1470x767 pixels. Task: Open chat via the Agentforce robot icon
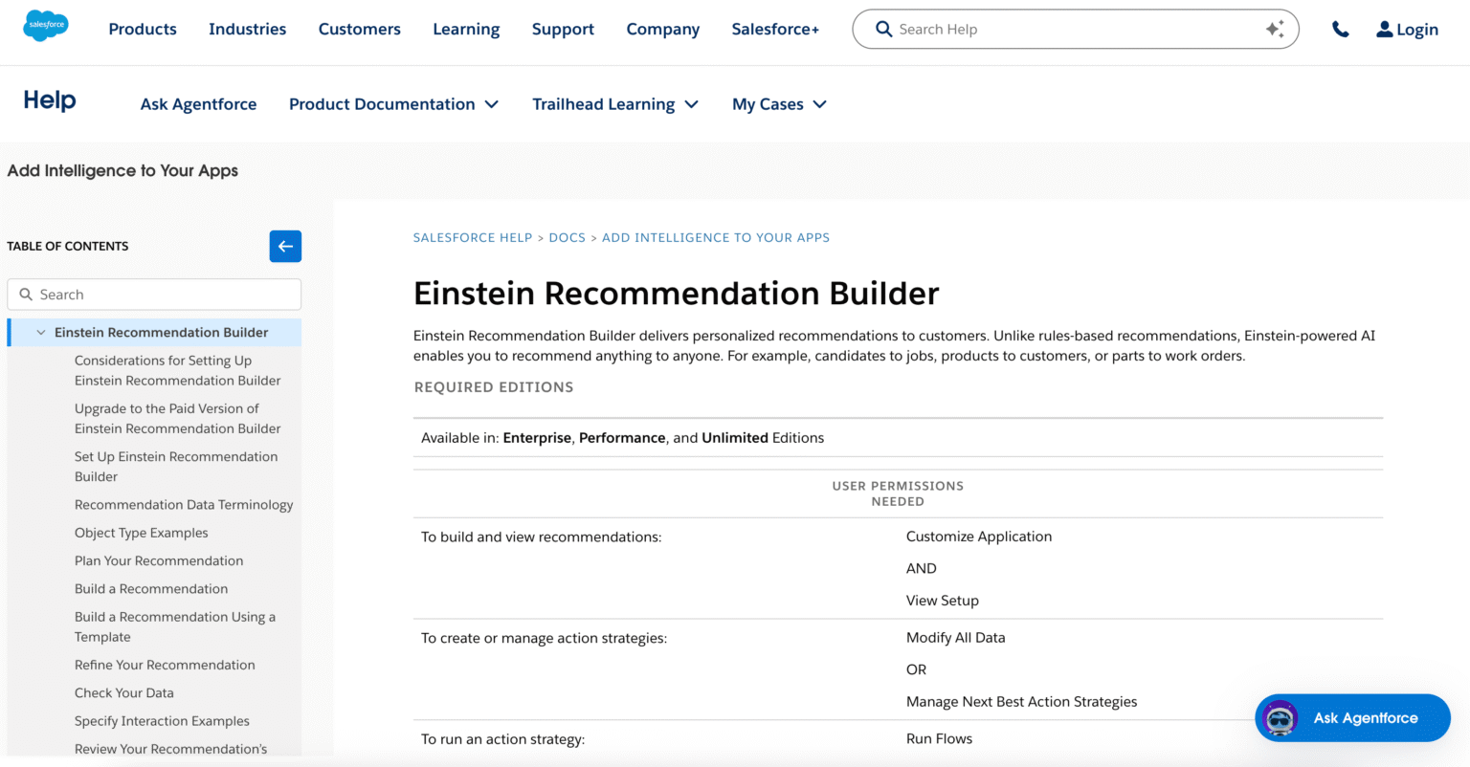click(x=1280, y=718)
